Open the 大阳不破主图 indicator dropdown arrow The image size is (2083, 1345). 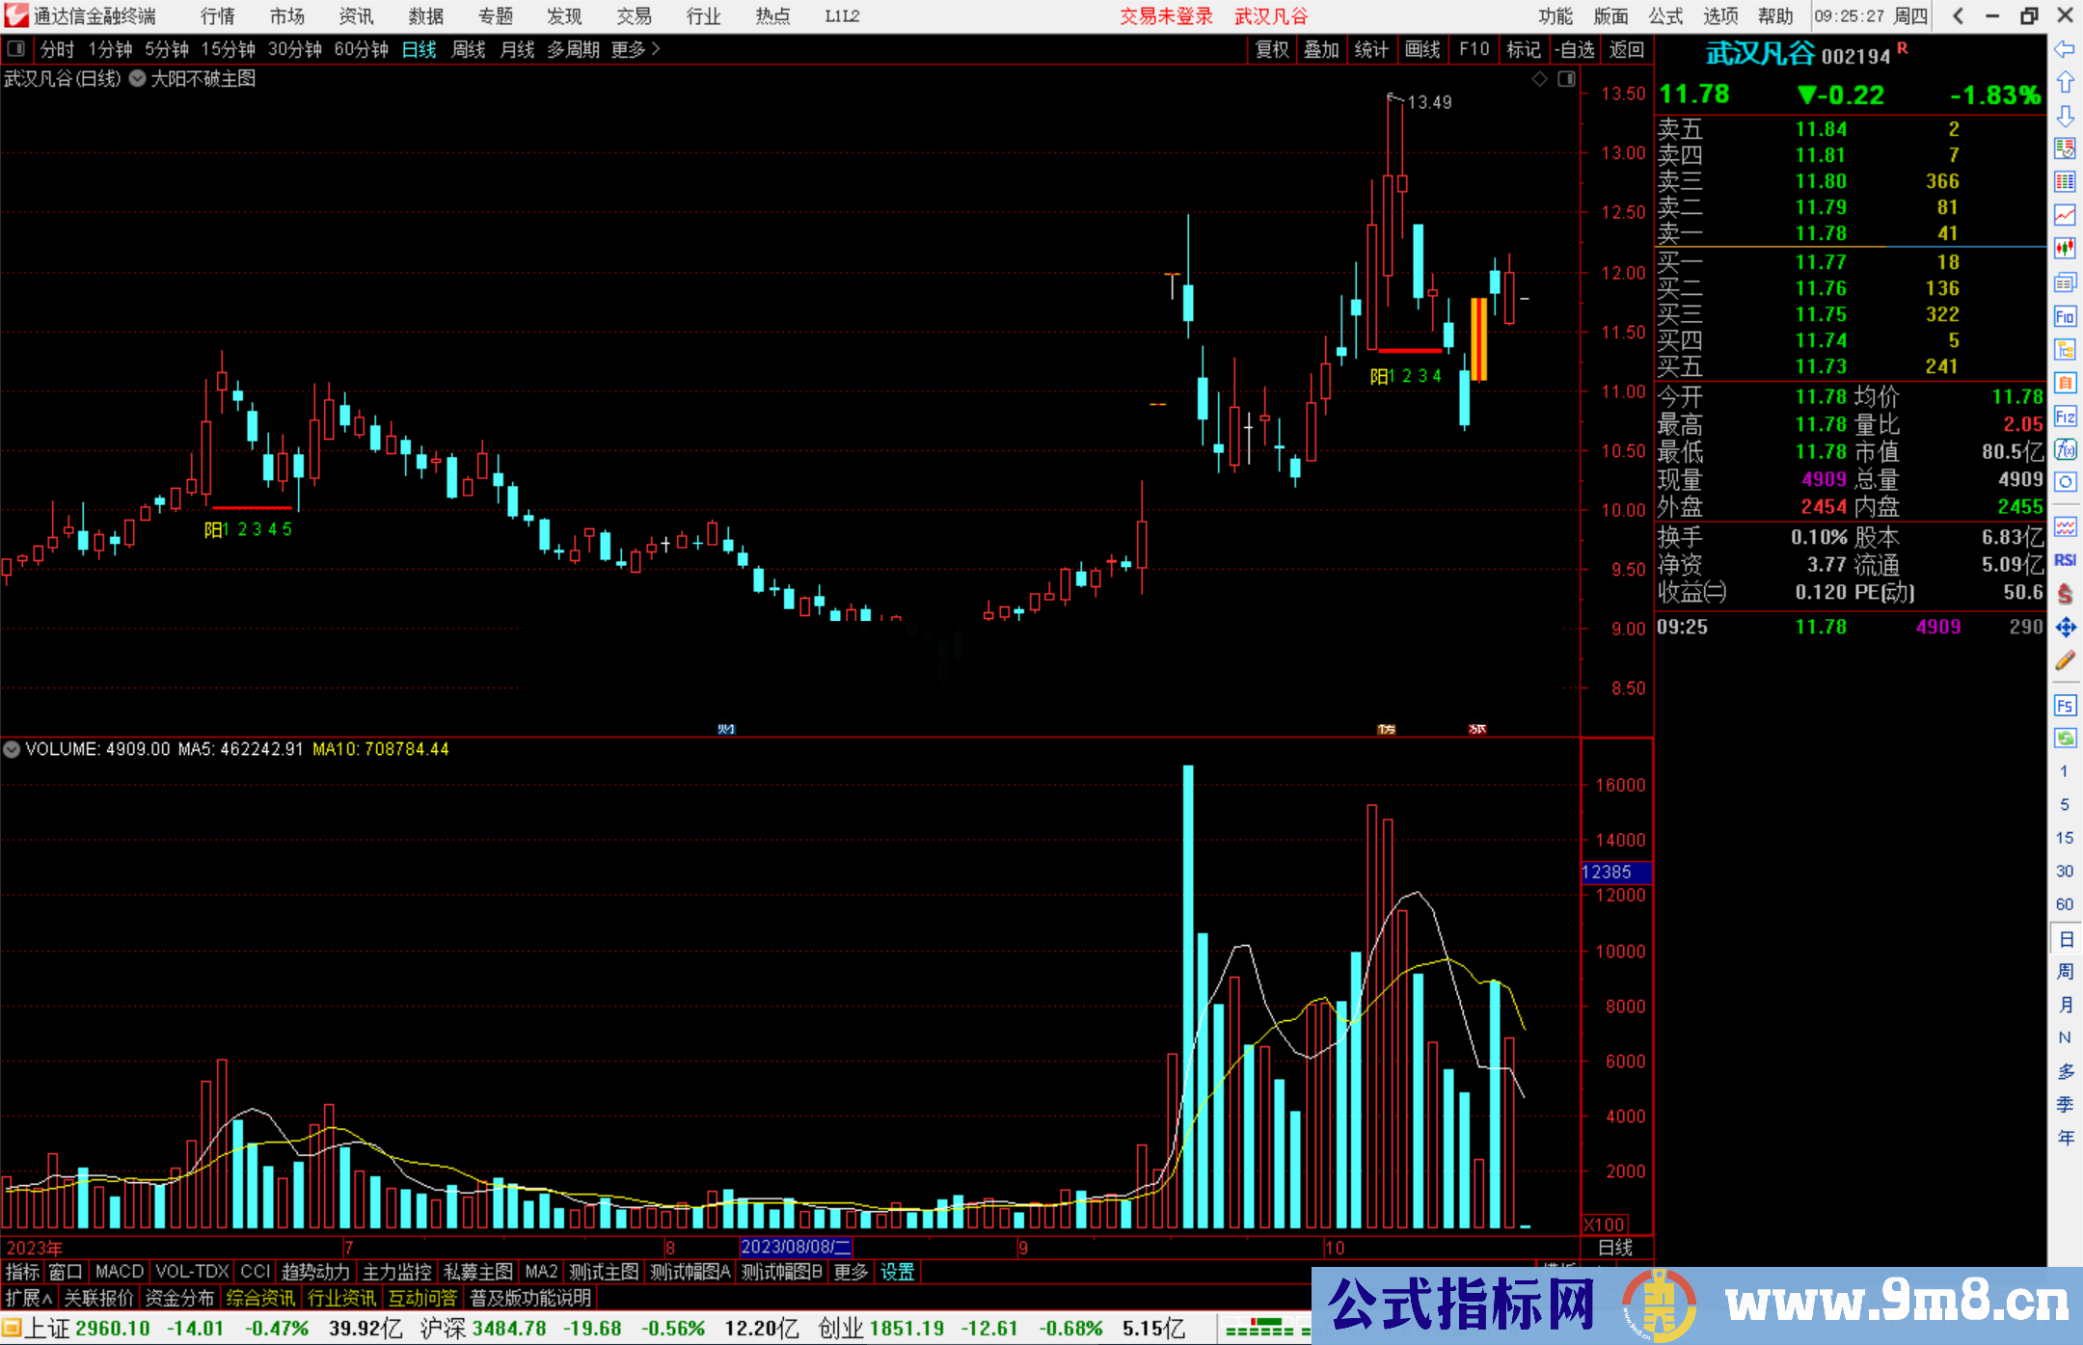137,79
